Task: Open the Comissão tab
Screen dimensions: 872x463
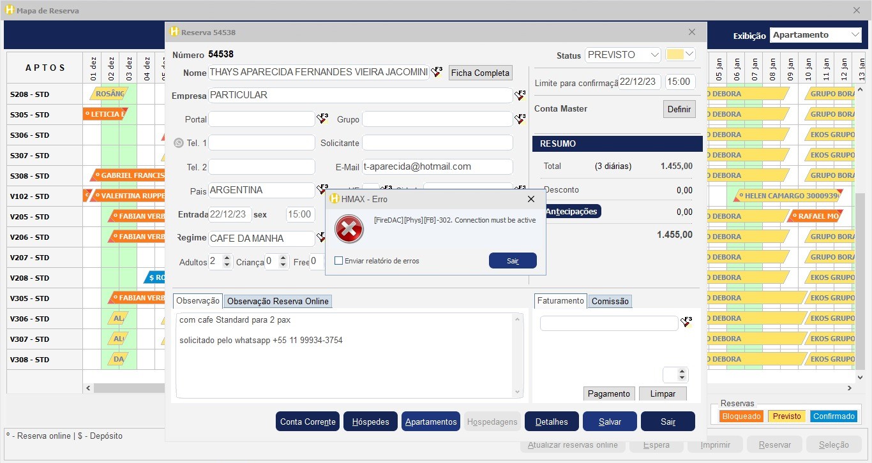Action: 610,301
